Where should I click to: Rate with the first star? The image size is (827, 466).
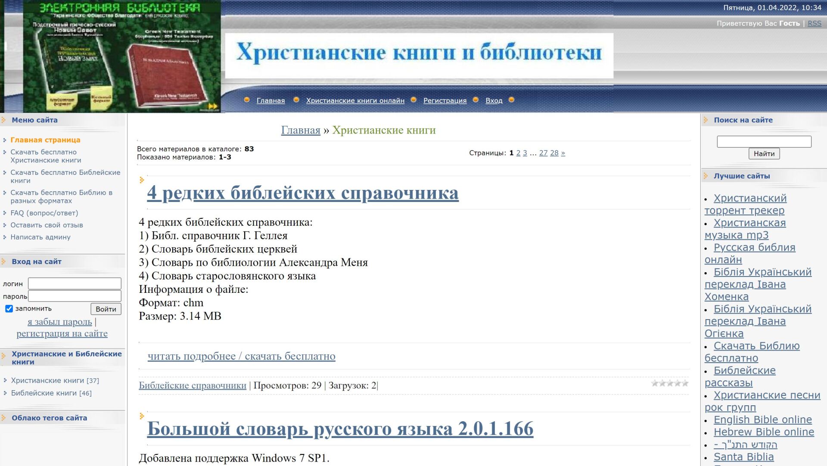655,383
